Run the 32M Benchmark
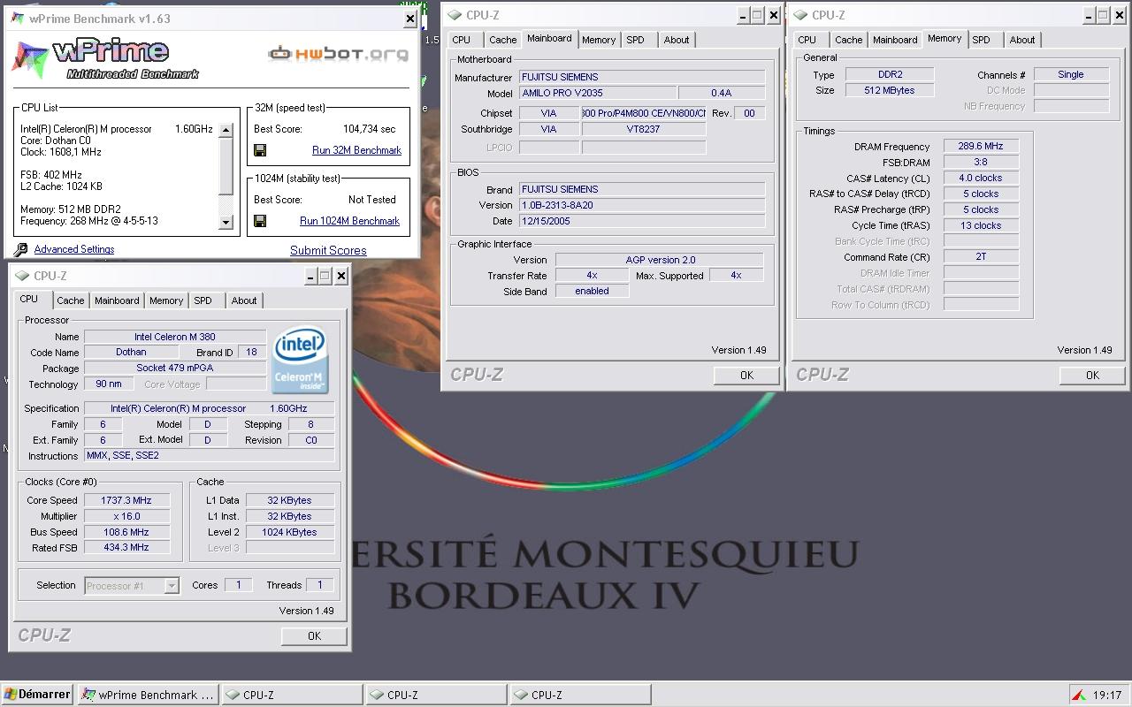This screenshot has width=1132, height=707. [x=356, y=150]
